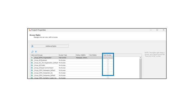
Task: Click the _Group_All_Business group icon
Action: 32,60
